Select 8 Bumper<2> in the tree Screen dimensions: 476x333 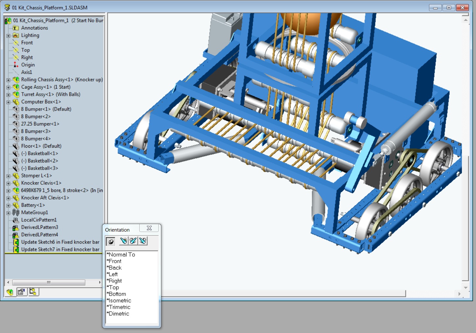(36, 116)
